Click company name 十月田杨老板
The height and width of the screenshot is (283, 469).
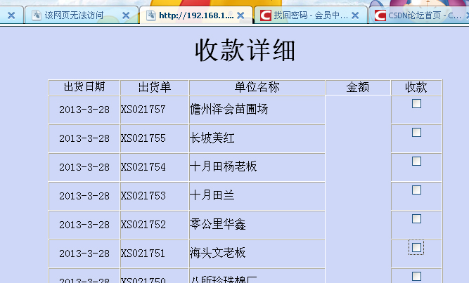(x=223, y=166)
